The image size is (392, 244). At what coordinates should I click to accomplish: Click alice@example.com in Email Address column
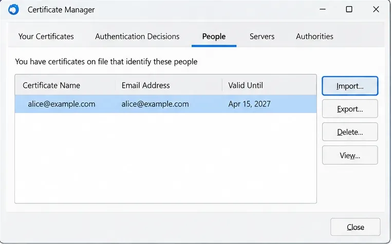[x=155, y=104]
